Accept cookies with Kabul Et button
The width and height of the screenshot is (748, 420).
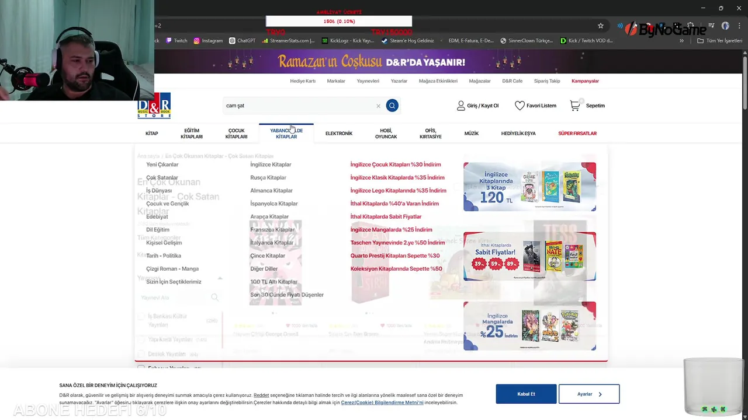526,394
